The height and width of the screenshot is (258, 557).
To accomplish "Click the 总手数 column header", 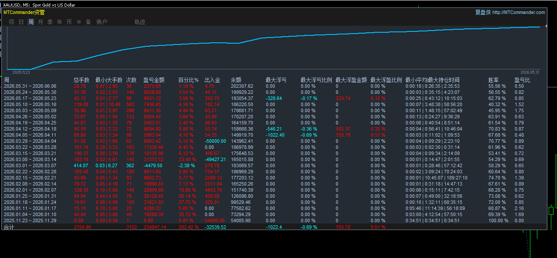I will [x=81, y=80].
